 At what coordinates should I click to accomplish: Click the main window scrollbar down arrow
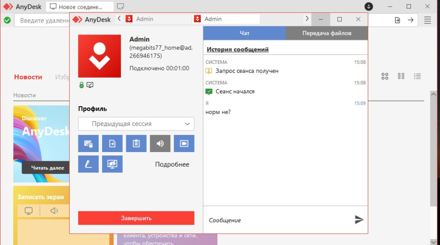(x=433, y=241)
